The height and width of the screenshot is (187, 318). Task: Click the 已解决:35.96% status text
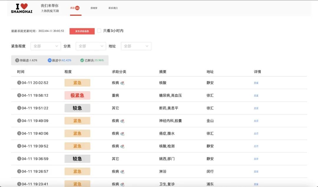pyautogui.click(x=94, y=60)
